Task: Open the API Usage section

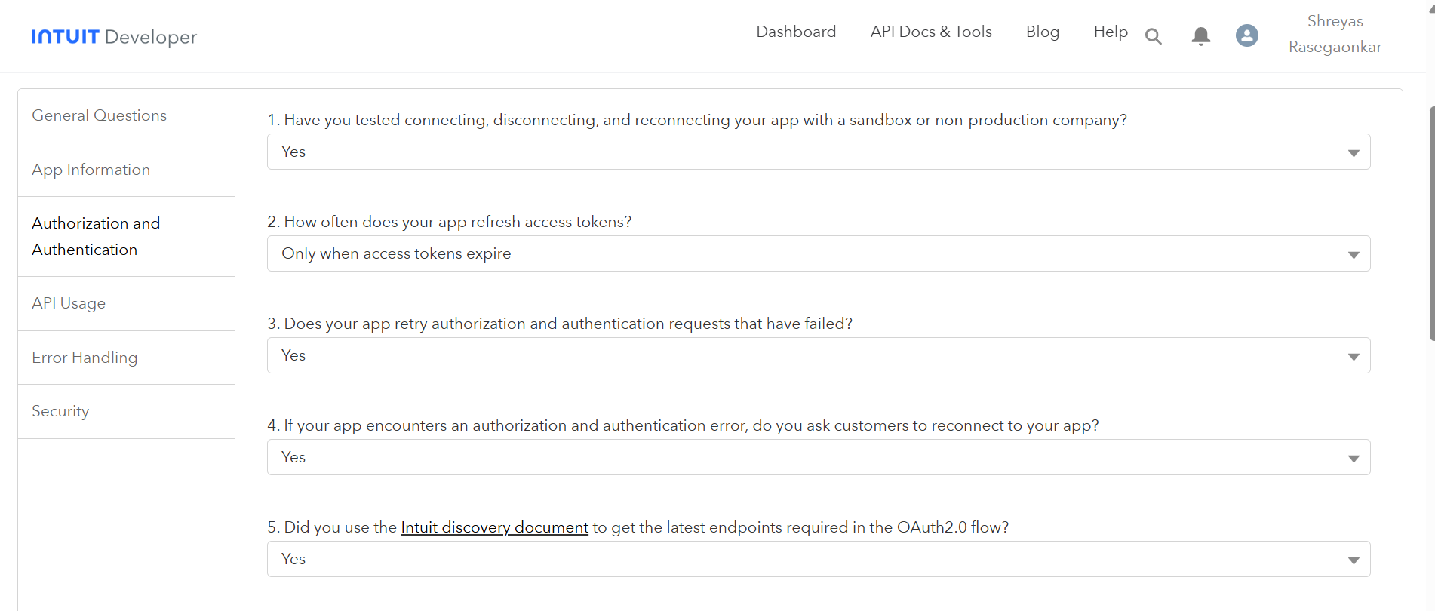Action: click(69, 303)
